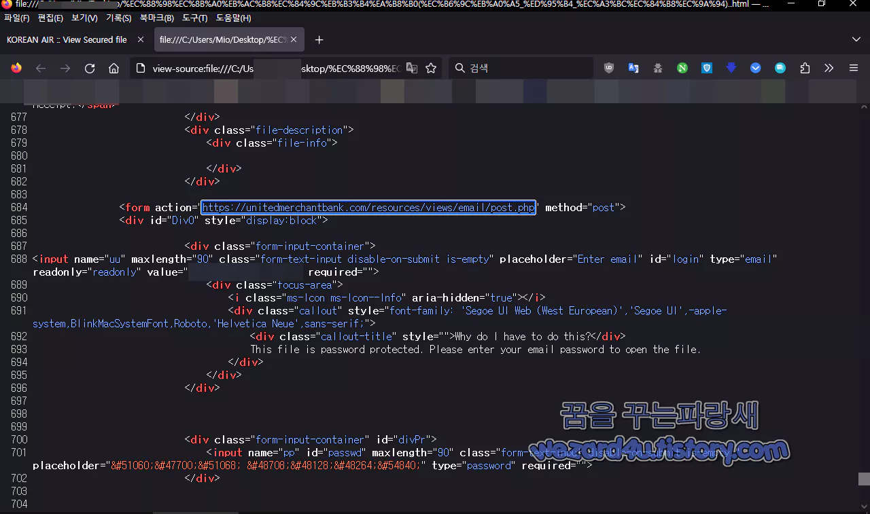This screenshot has width=870, height=514.
Task: Close the KOREAN AIR tab
Action: click(141, 40)
